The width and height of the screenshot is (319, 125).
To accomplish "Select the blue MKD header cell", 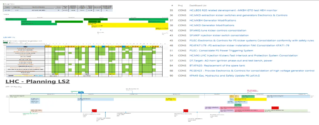I will click(25, 47).
